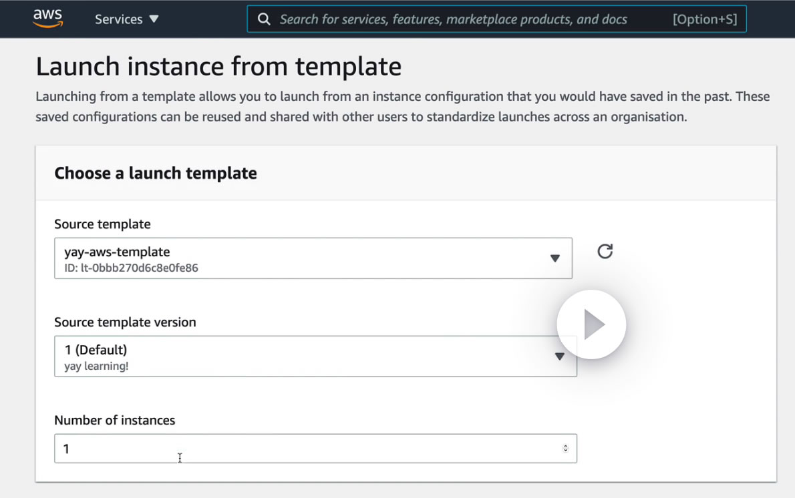Click the "Launch instance from template" heading

click(218, 67)
